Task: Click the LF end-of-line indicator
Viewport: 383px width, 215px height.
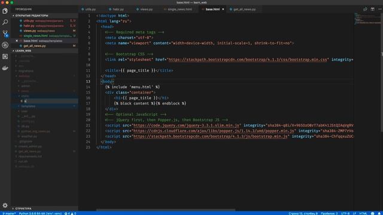Action: pos(354,213)
